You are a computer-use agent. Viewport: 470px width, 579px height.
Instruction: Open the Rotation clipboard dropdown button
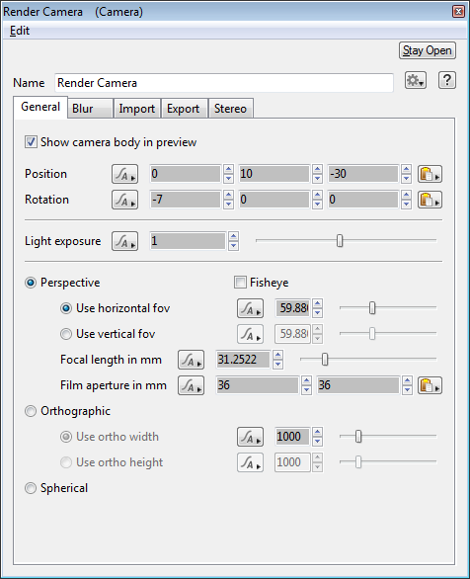pos(430,200)
